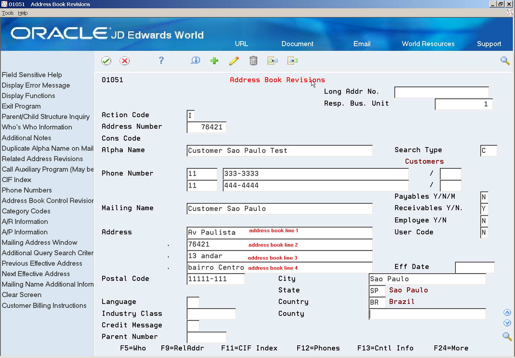This screenshot has height=358, width=515.
Task: Click the Search Type field
Action: point(489,151)
